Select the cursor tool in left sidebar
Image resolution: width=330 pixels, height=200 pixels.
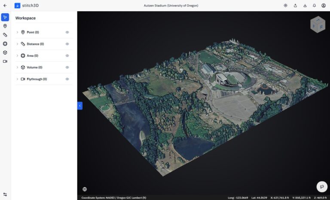pyautogui.click(x=5, y=17)
